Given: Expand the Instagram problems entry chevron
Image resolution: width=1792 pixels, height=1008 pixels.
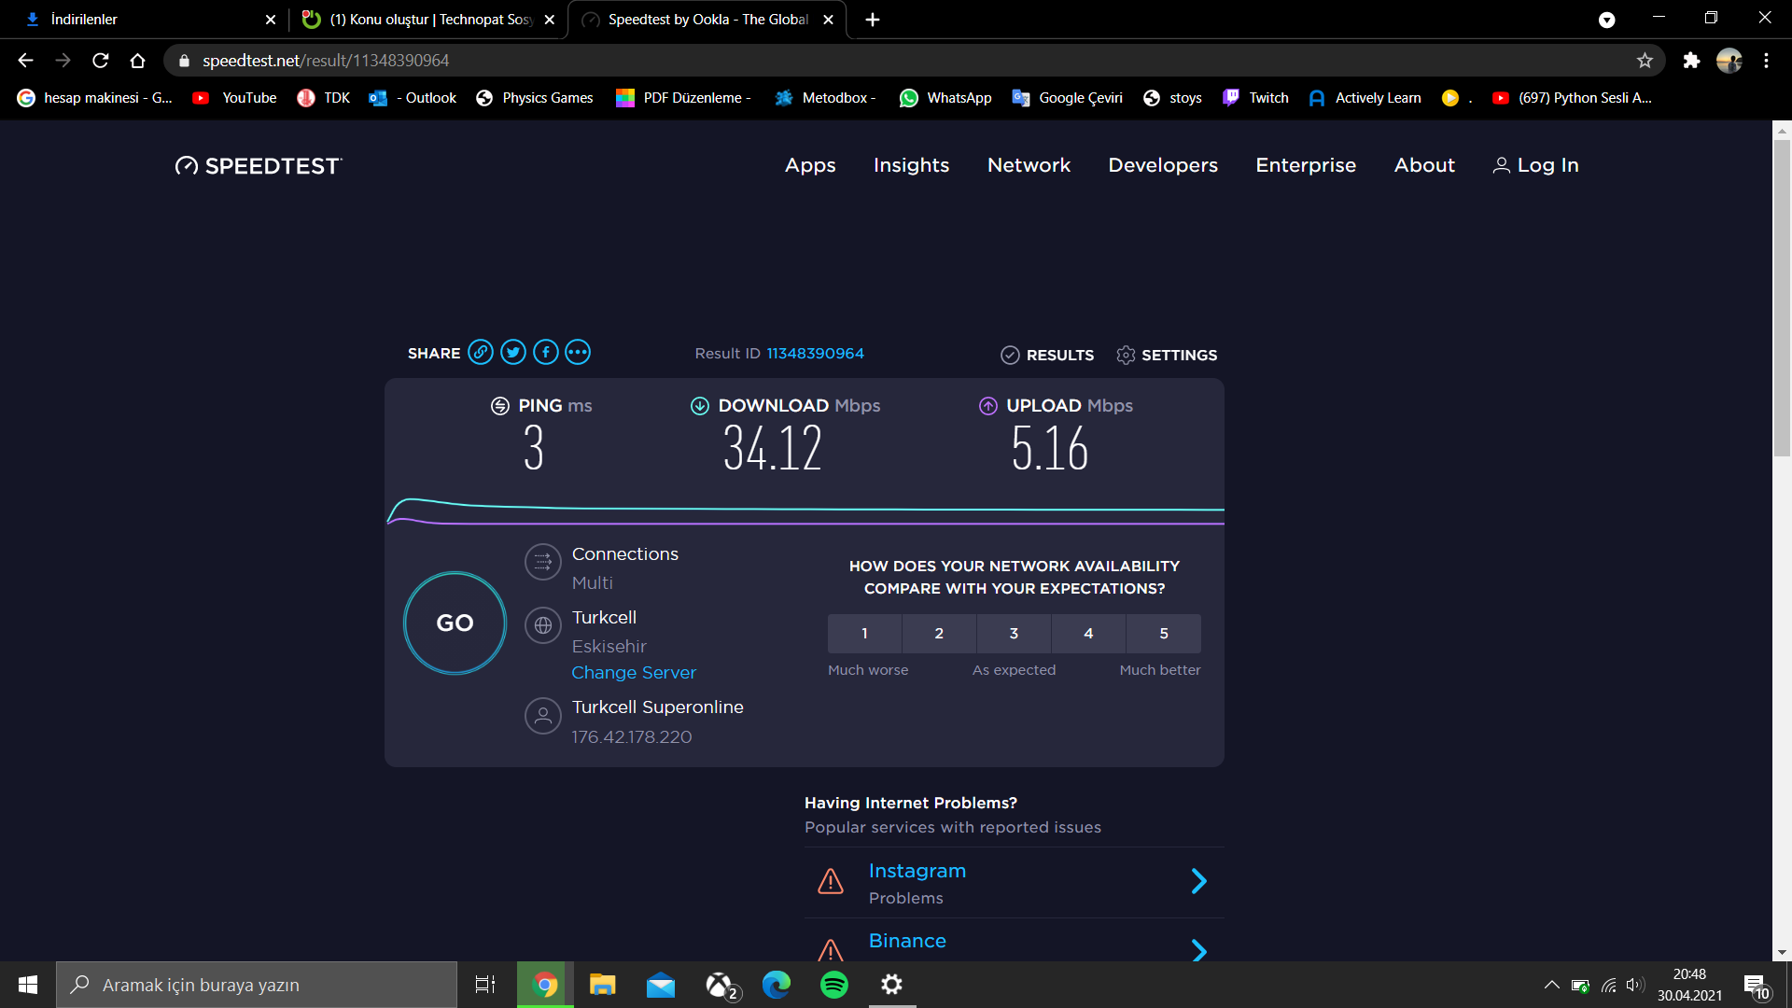Looking at the screenshot, I should point(1199,881).
